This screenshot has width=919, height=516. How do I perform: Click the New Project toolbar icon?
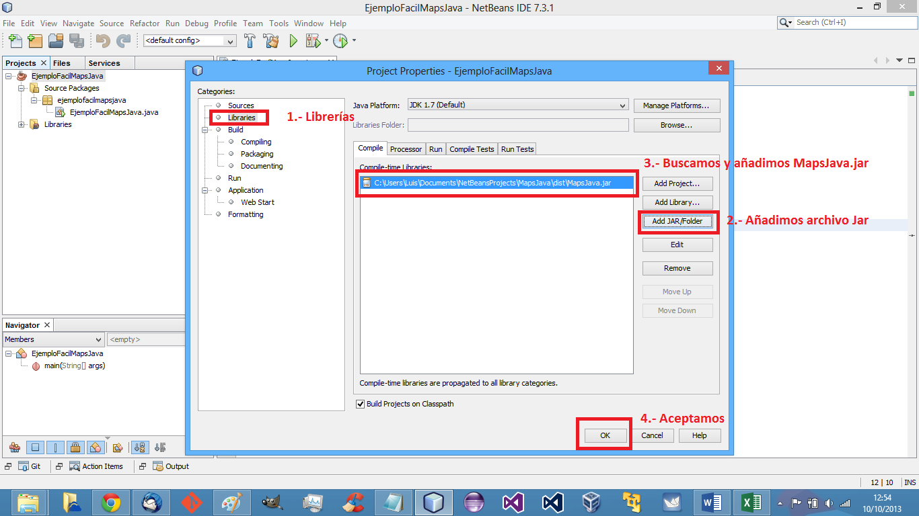click(x=35, y=41)
